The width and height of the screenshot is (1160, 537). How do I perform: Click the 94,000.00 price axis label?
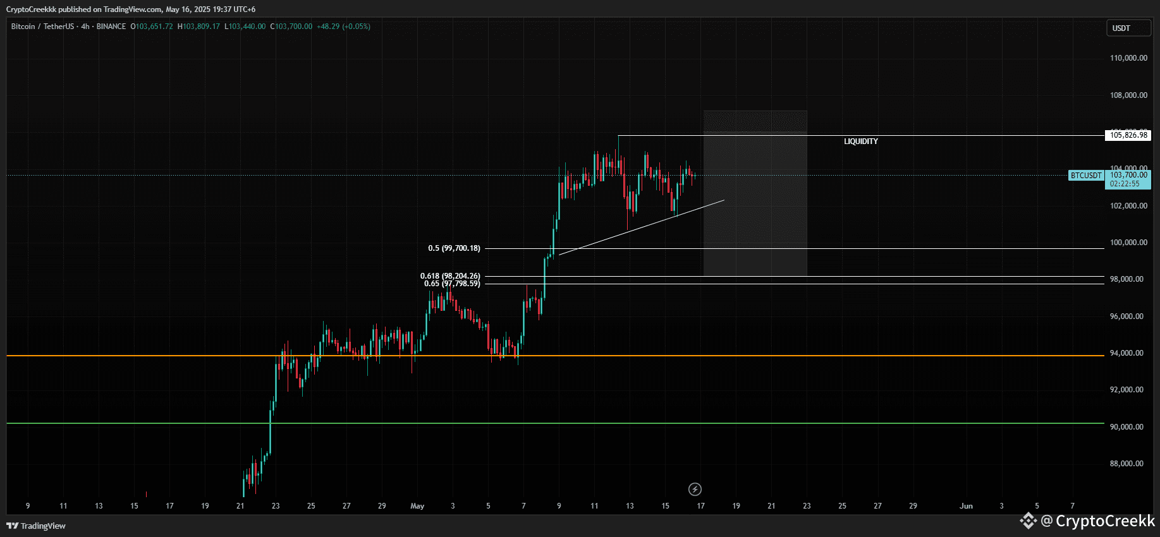[1126, 353]
